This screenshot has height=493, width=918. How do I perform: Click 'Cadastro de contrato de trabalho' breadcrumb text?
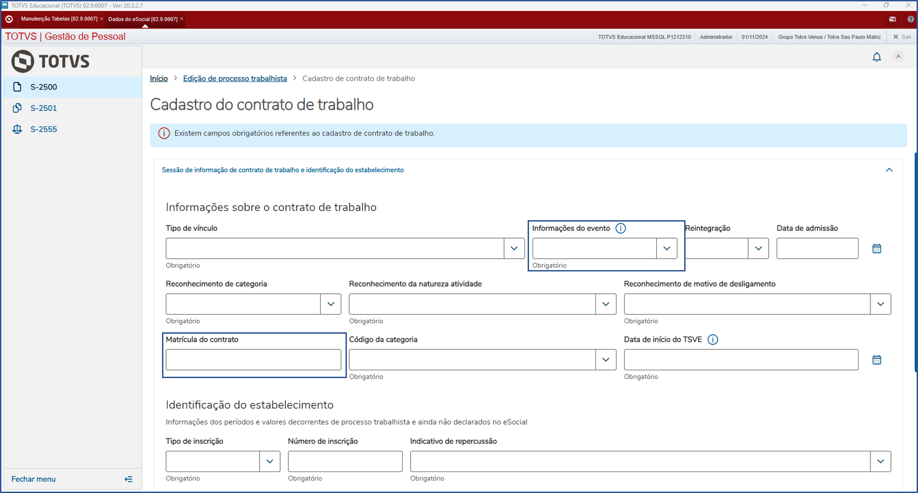pyautogui.click(x=359, y=79)
